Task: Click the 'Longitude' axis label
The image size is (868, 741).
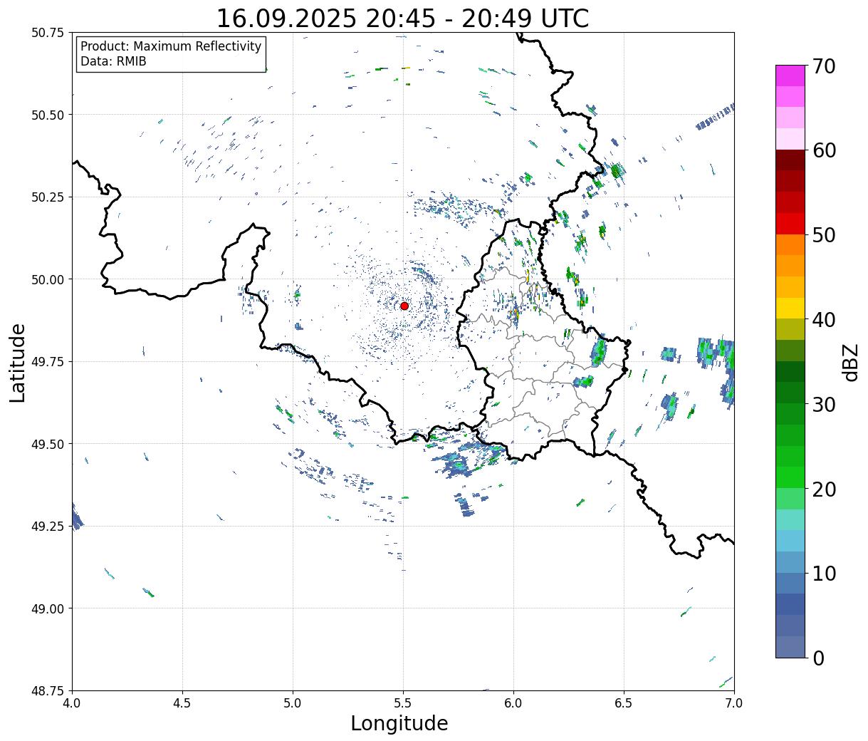Action: pos(399,723)
